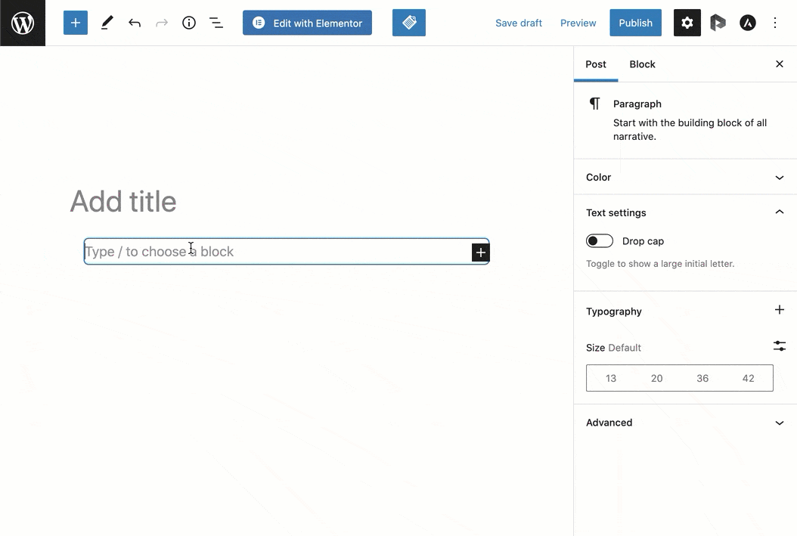797x536 pixels.
Task: Select the Tools pencil icon in the toolbar
Action: click(106, 23)
